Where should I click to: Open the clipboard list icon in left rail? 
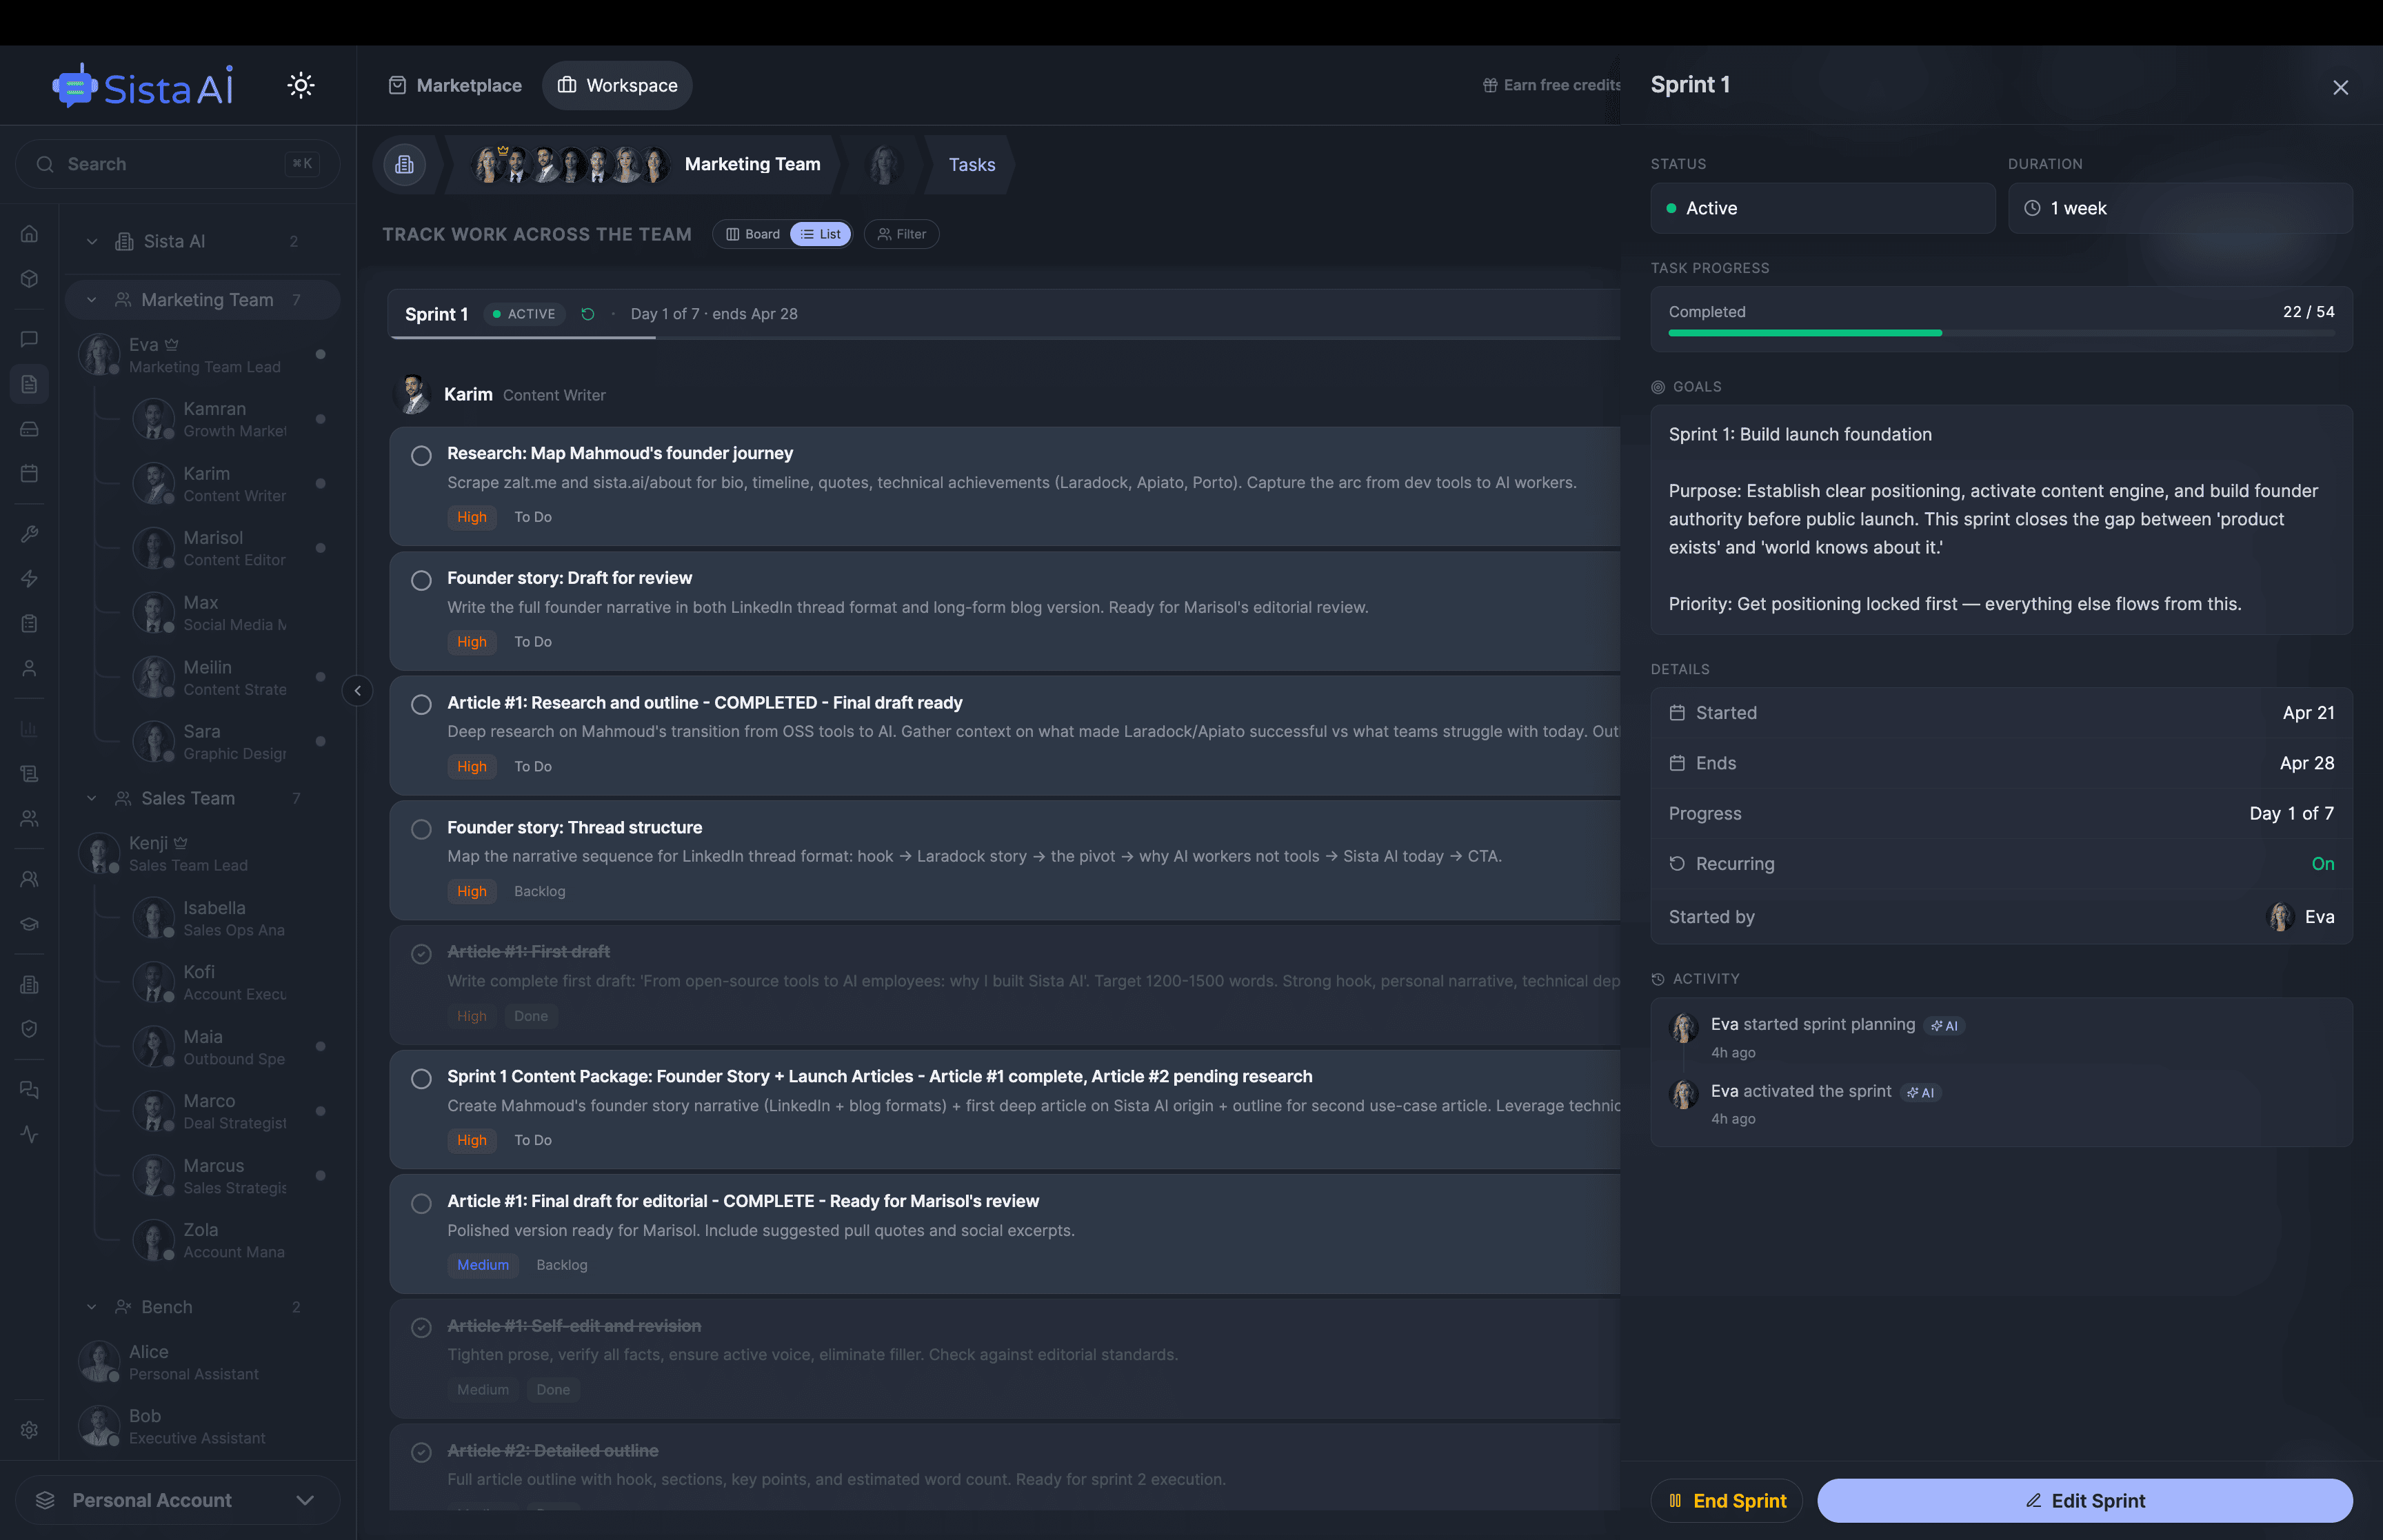point(30,623)
